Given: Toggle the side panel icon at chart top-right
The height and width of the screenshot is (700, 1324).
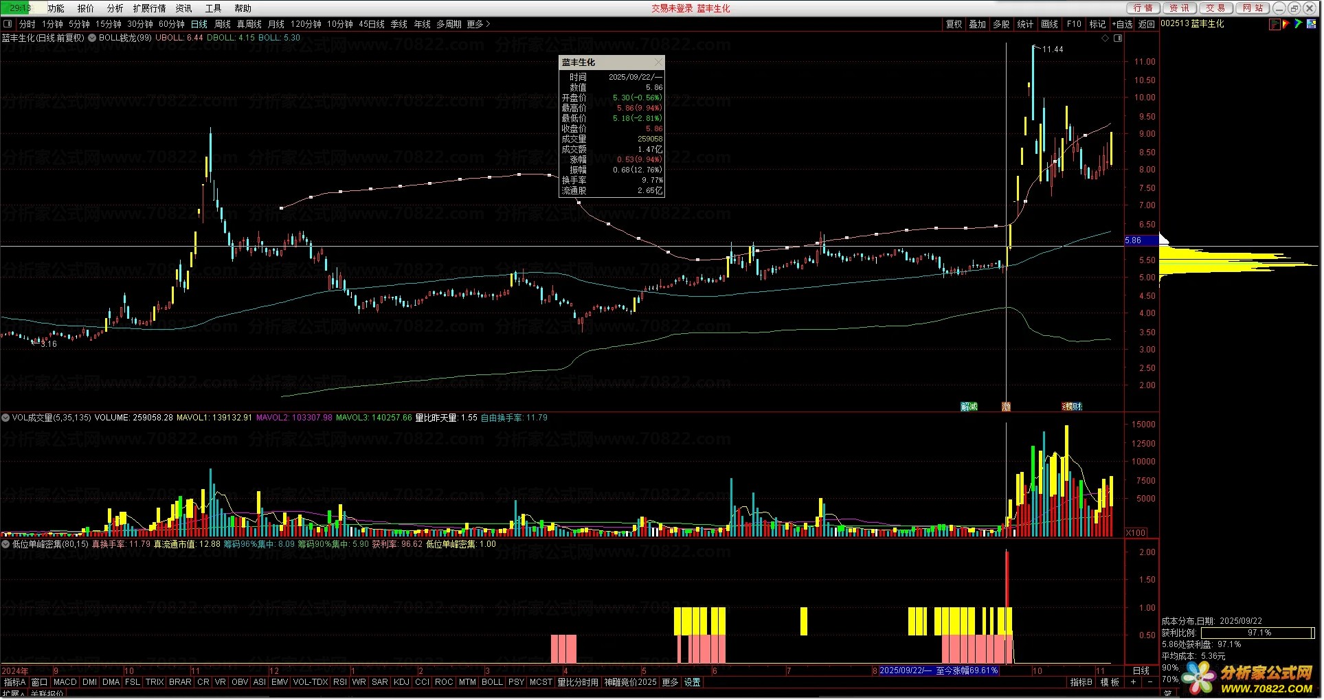Looking at the screenshot, I should [1118, 38].
